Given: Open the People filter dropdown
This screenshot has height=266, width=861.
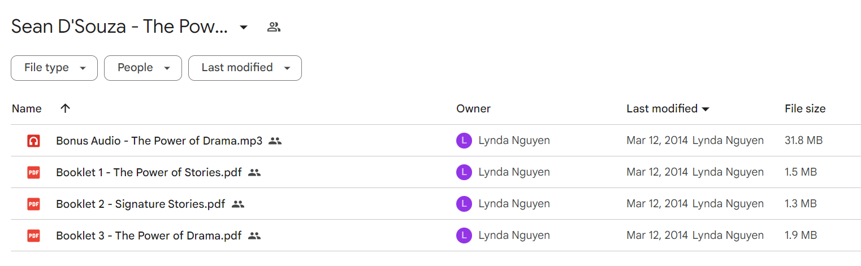Looking at the screenshot, I should click(143, 68).
